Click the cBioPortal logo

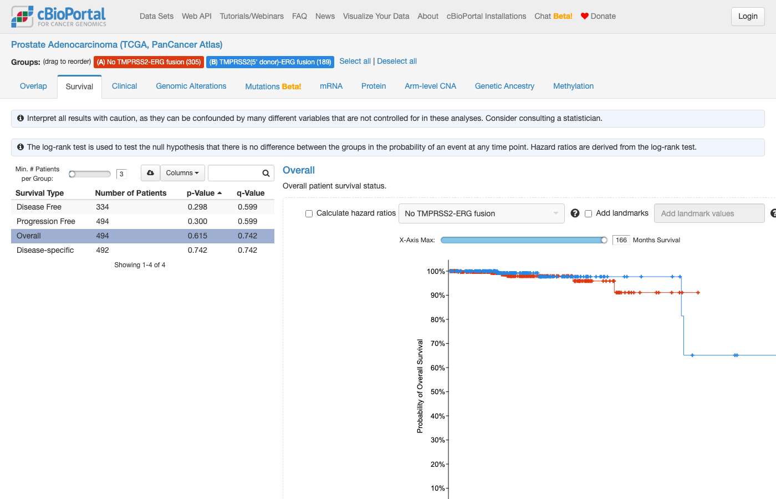coord(59,17)
